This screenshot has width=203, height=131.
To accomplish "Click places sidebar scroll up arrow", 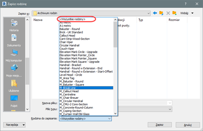I will 27,20.
